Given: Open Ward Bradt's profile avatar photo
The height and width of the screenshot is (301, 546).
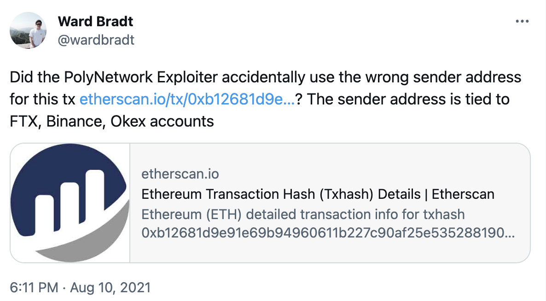Looking at the screenshot, I should [28, 30].
